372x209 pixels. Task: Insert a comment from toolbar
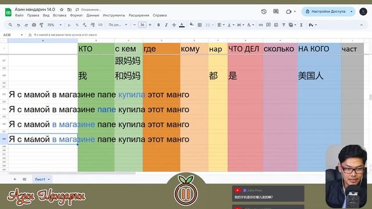tap(269, 25)
